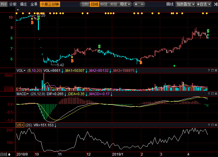Image resolution: width=218 pixels, height=157 pixels.
Task: Click the 2019/1 date on time axis
Action: (x=117, y=154)
